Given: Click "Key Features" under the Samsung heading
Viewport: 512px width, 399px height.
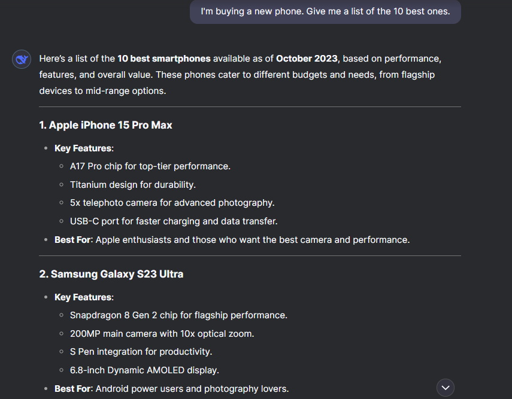Looking at the screenshot, I should coord(83,297).
